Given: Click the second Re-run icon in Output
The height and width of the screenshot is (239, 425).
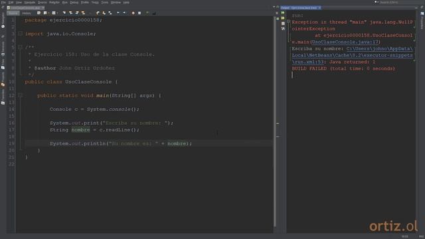Looking at the screenshot, I should pos(283,18).
